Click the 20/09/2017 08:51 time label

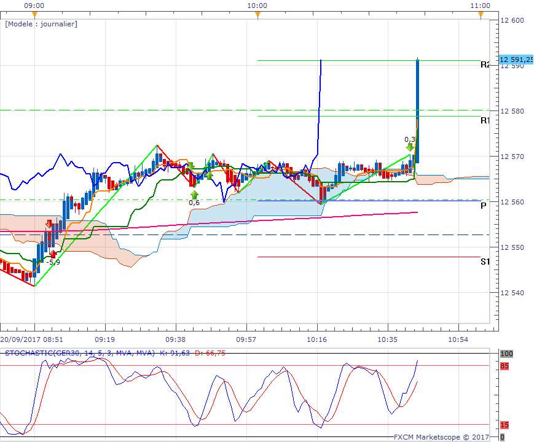coord(32,339)
